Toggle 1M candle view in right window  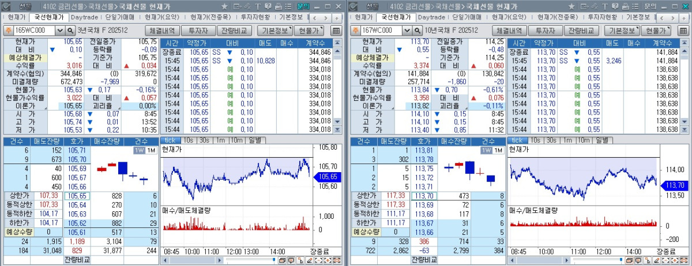[x=498, y=150]
